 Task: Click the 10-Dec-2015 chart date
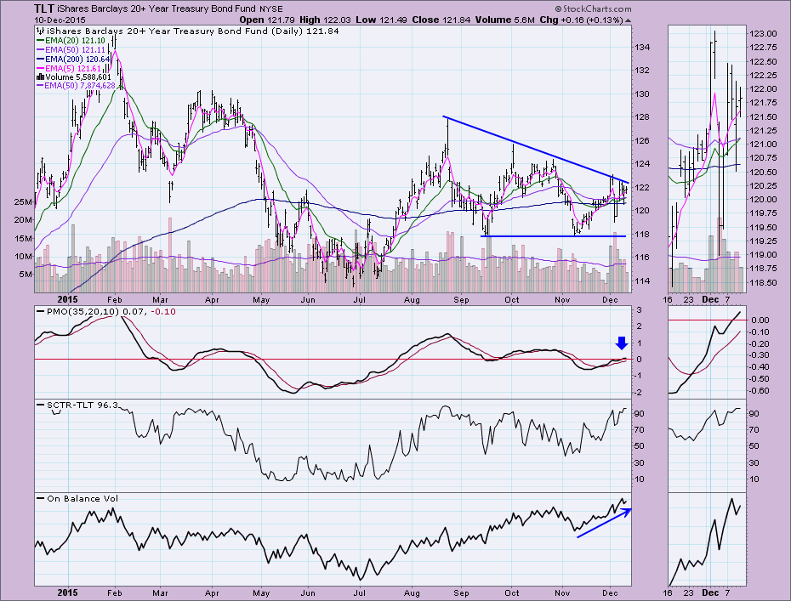pyautogui.click(x=60, y=20)
